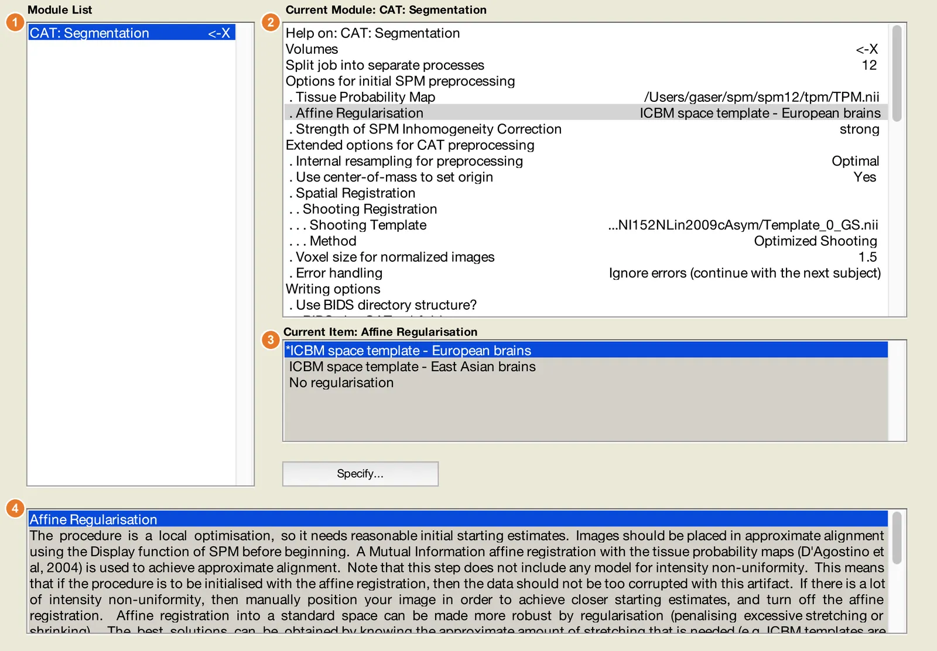Choose the No regularisation option
Screen dimensions: 937x651
click(x=586, y=382)
